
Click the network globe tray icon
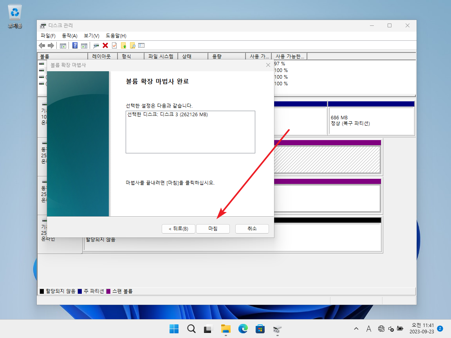(x=381, y=329)
